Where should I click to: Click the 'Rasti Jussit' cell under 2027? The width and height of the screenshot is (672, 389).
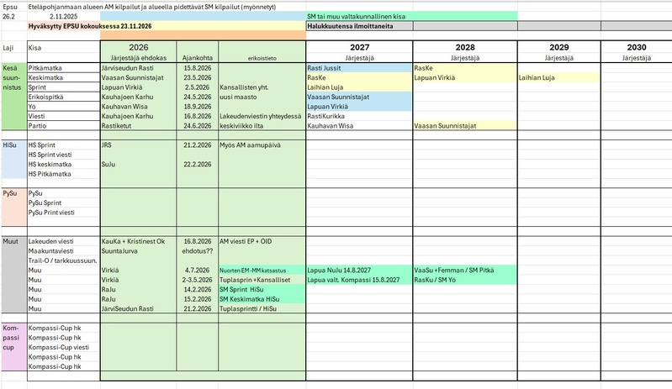click(x=358, y=67)
